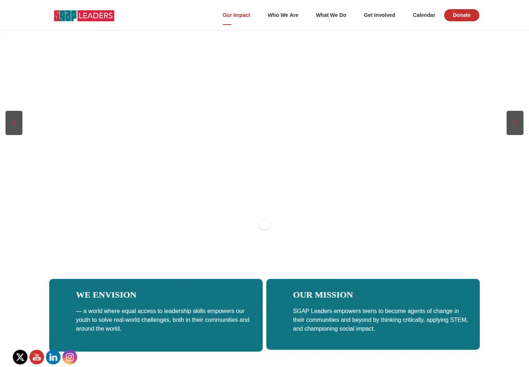Click the OUR MISSION heading
Viewport: 529px width, 367px height.
click(323, 295)
